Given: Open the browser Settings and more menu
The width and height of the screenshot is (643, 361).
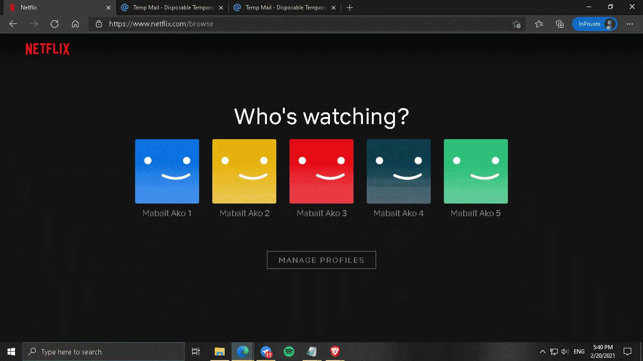Looking at the screenshot, I should pos(630,24).
